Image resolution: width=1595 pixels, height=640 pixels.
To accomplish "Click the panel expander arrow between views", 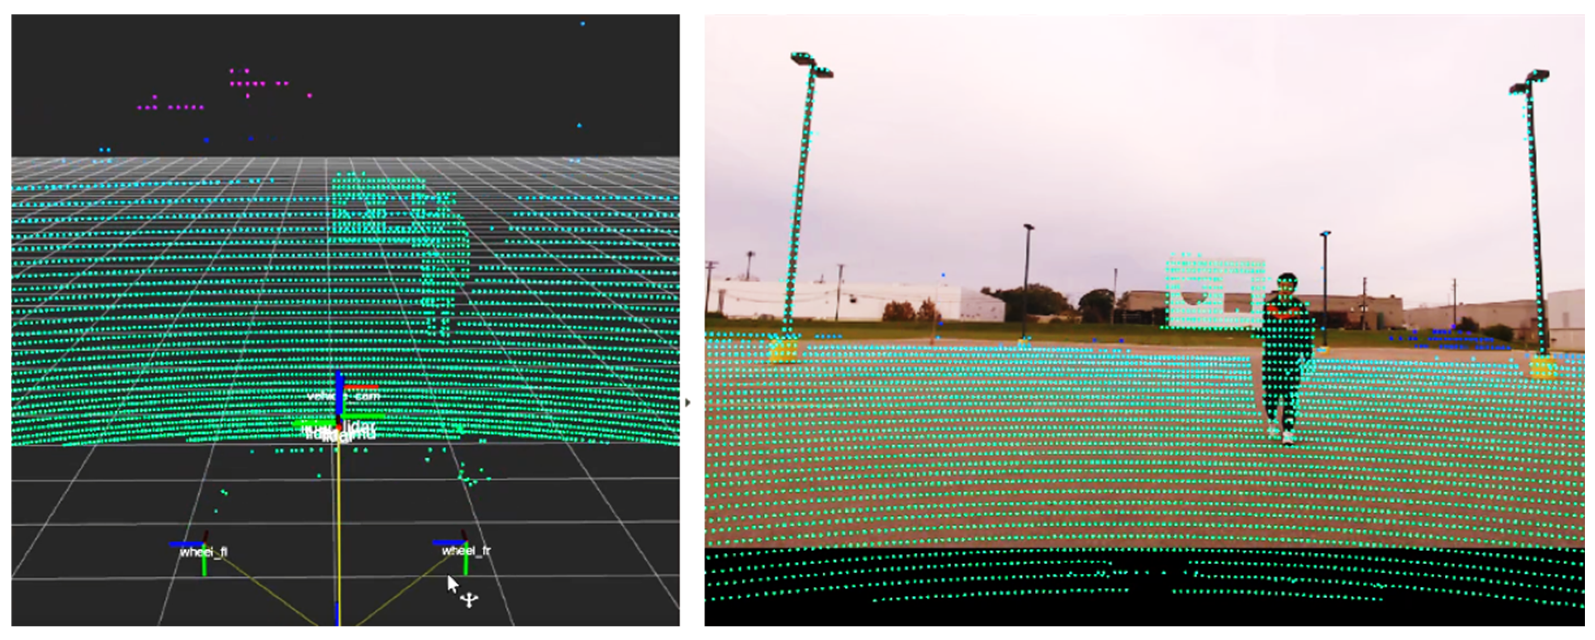I will [x=687, y=403].
